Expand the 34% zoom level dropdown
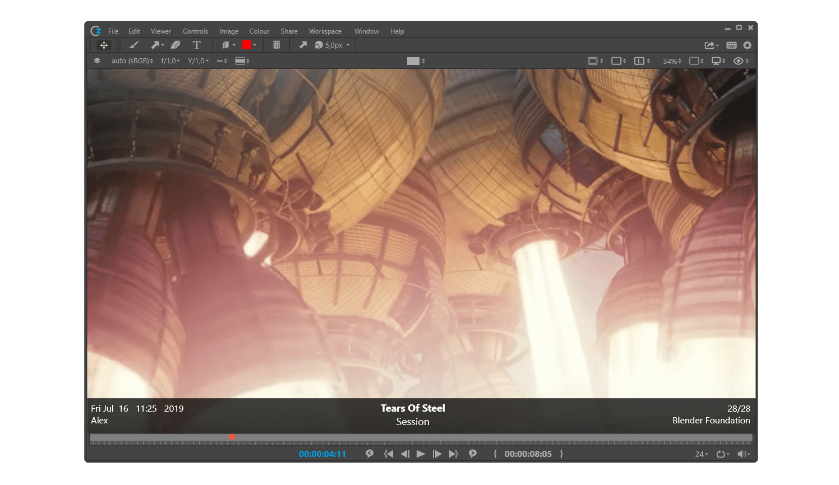Image resolution: width=839 pixels, height=485 pixels. coord(671,61)
